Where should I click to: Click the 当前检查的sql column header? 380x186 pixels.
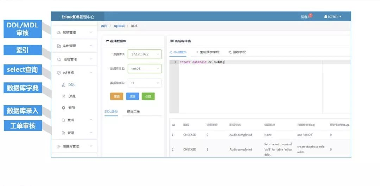pyautogui.click(x=306, y=125)
